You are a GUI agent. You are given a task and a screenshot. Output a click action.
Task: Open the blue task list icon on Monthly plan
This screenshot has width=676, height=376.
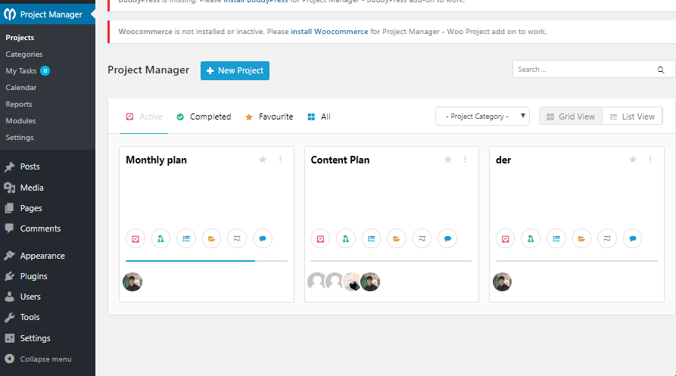click(186, 238)
